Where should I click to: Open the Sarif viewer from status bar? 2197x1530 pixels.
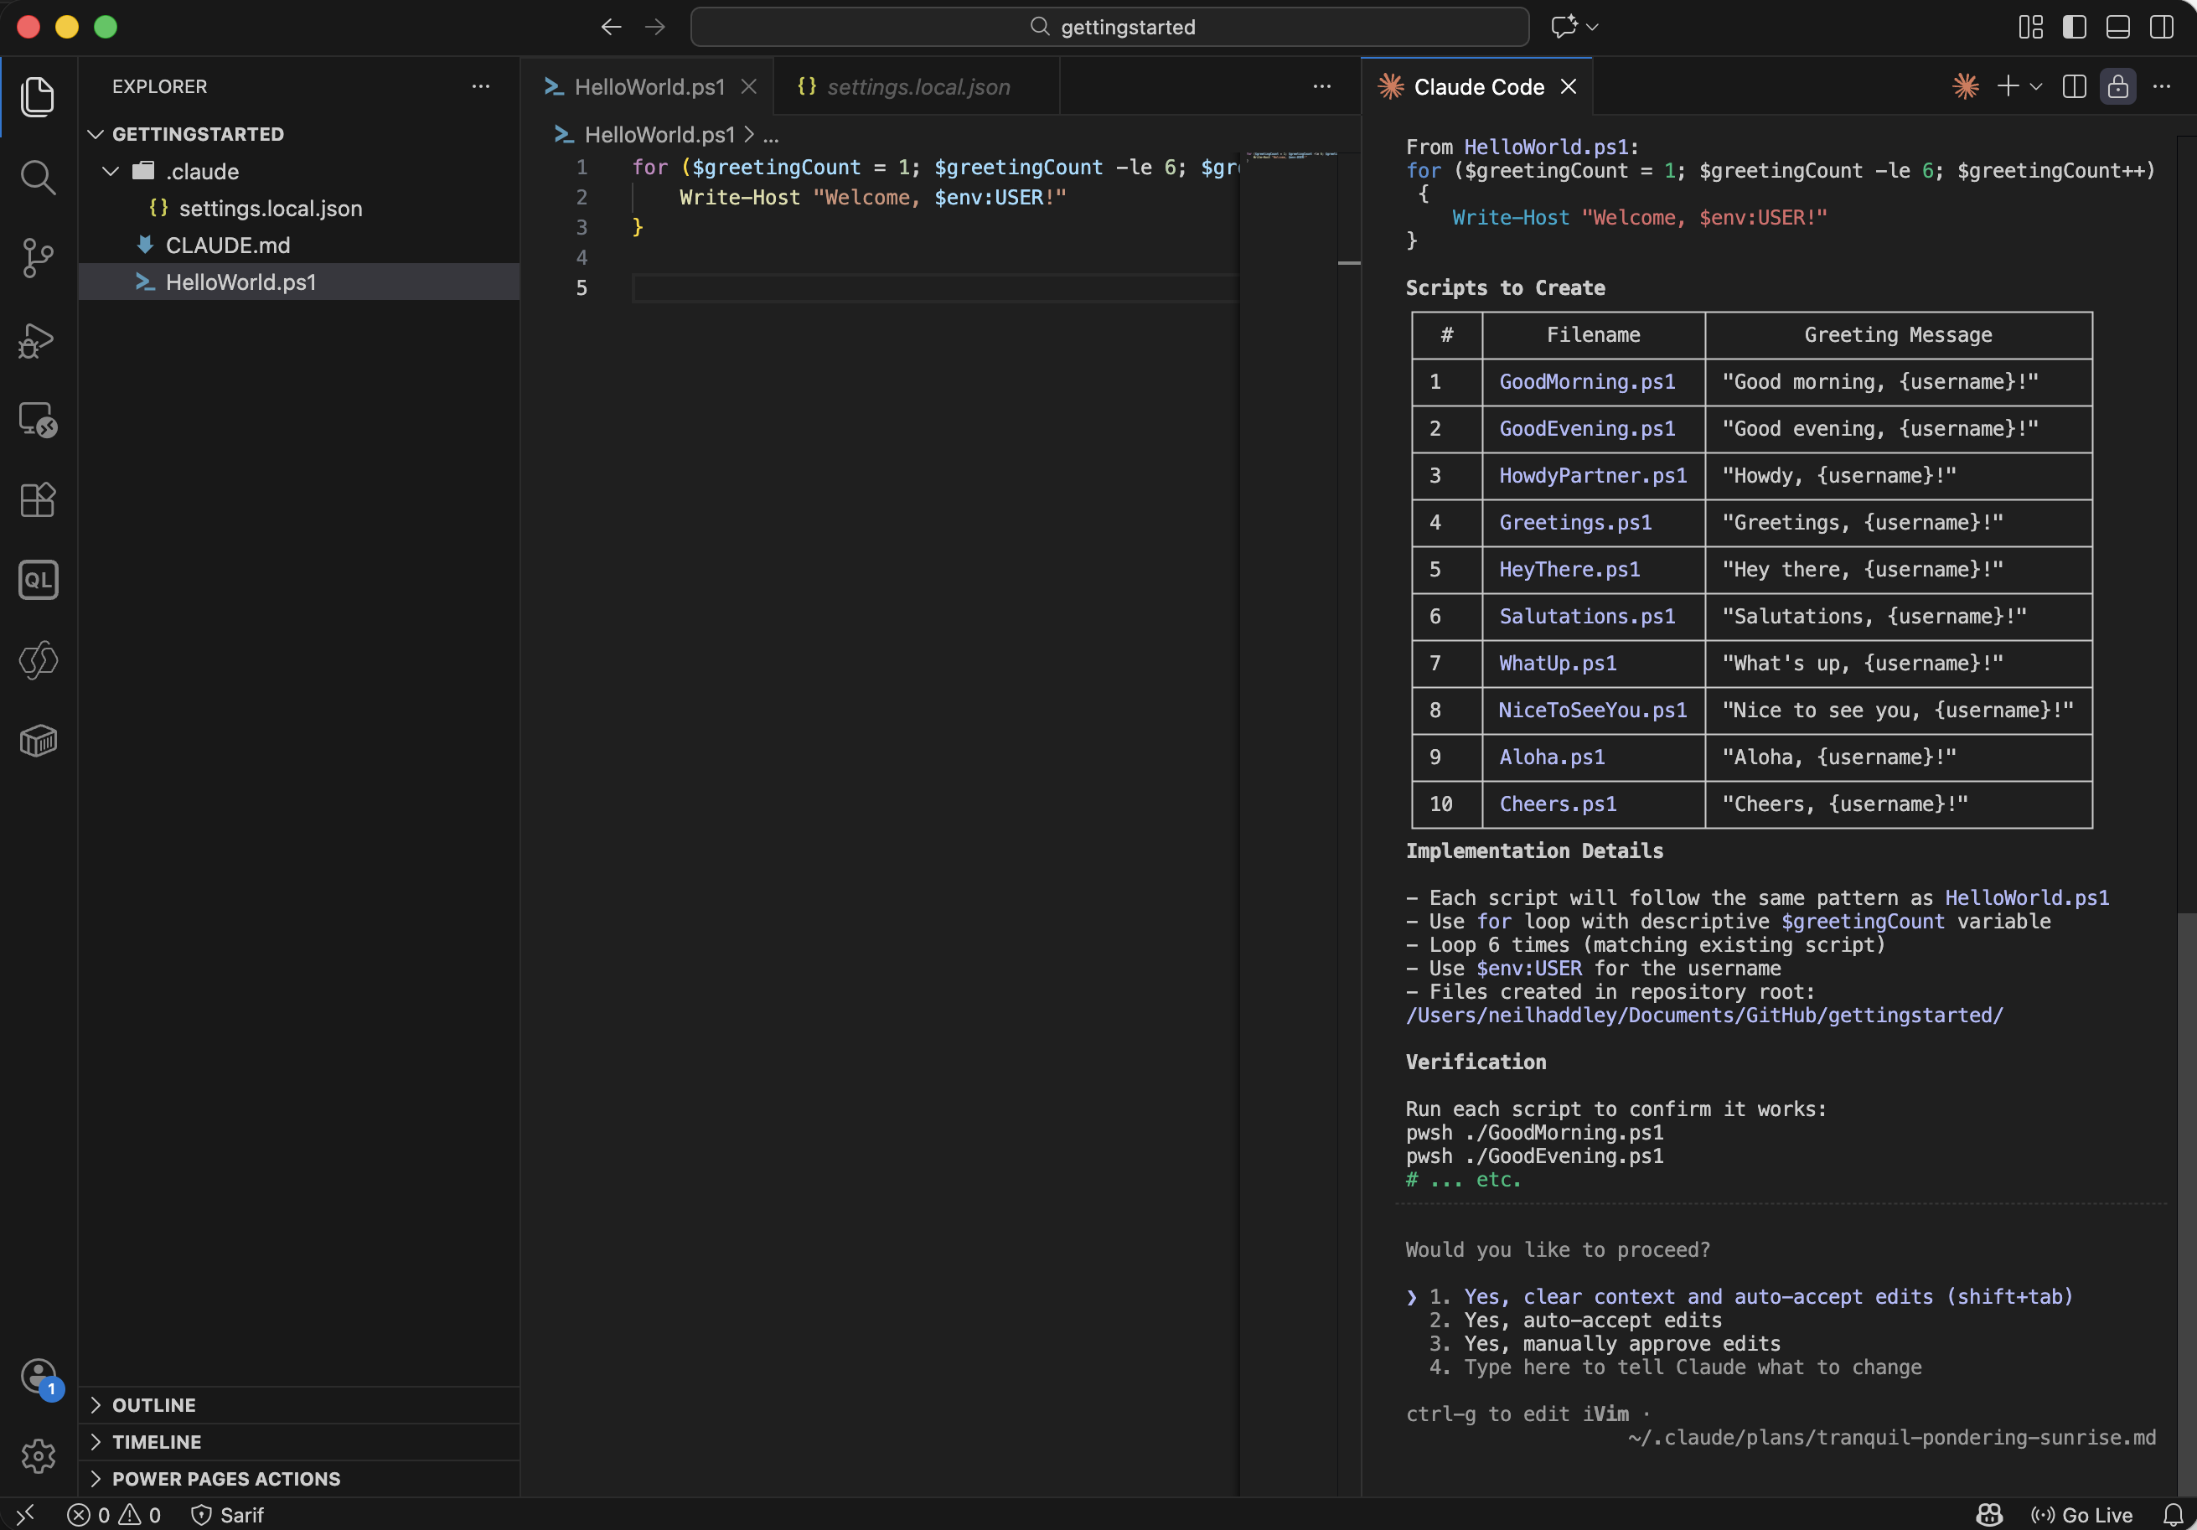click(x=227, y=1515)
